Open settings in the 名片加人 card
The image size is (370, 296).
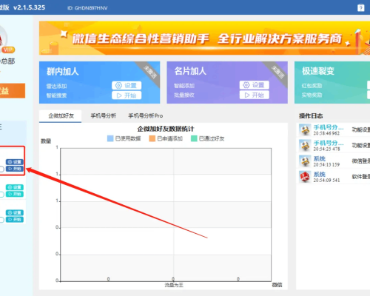(x=255, y=85)
